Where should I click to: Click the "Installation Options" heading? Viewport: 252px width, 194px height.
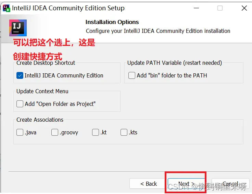tap(112, 22)
